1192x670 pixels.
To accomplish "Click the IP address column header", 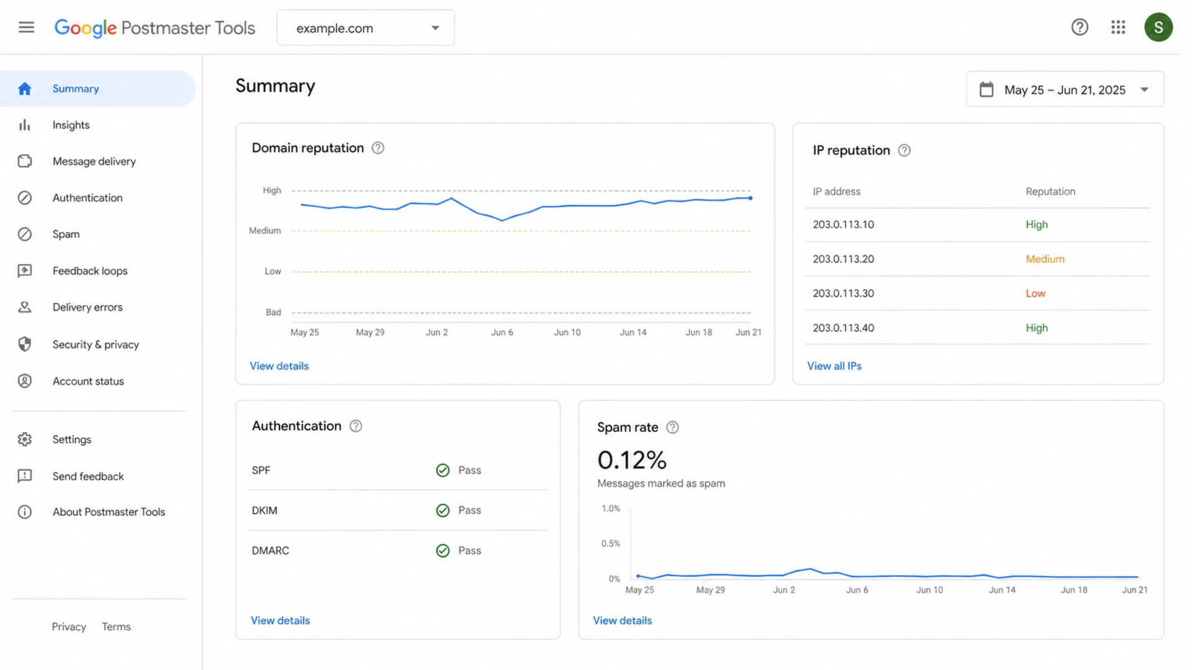I will 836,192.
